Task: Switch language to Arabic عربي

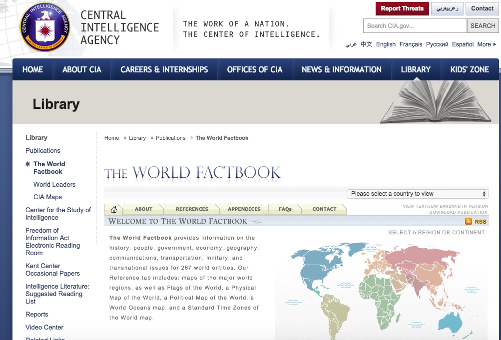Action: 351,44
